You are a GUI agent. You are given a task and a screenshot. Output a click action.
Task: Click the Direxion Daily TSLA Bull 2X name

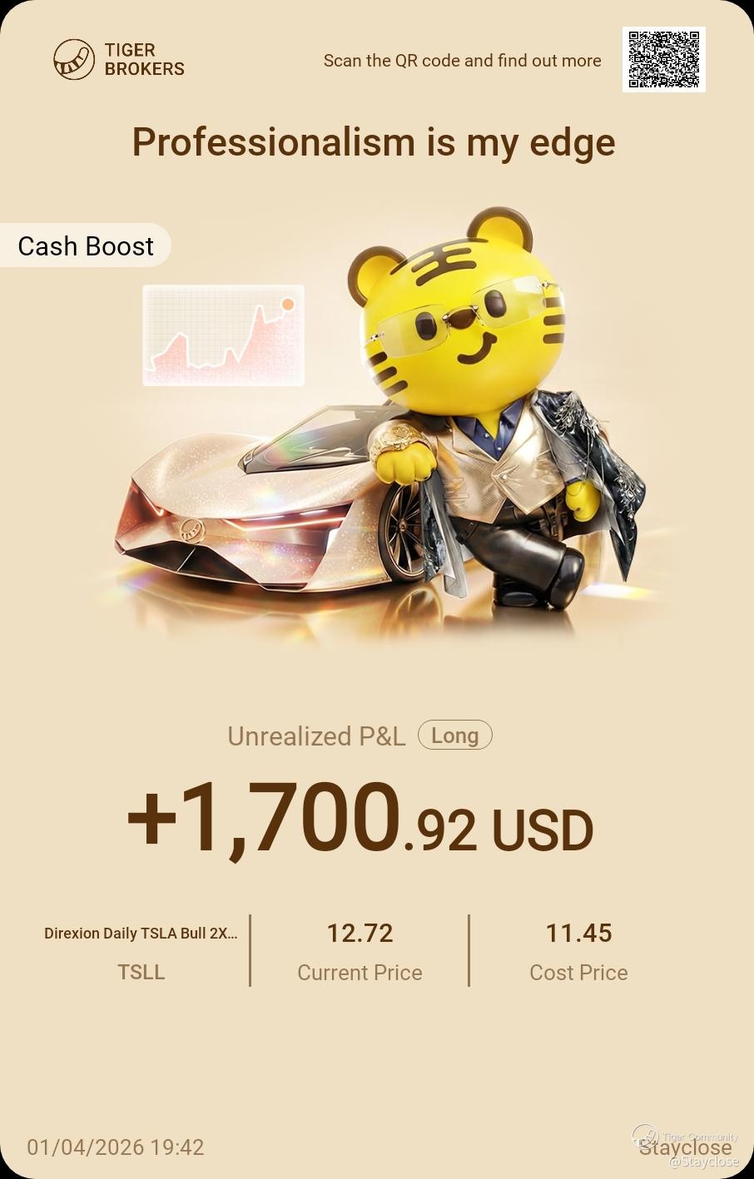(141, 934)
